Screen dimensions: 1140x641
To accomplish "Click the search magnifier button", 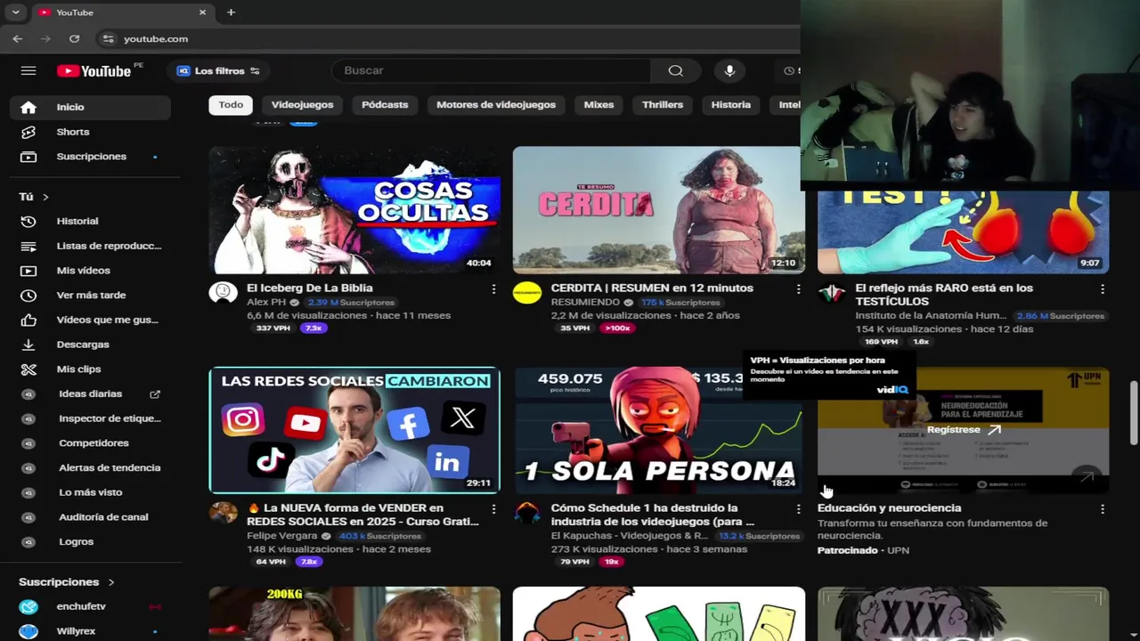I will (675, 71).
